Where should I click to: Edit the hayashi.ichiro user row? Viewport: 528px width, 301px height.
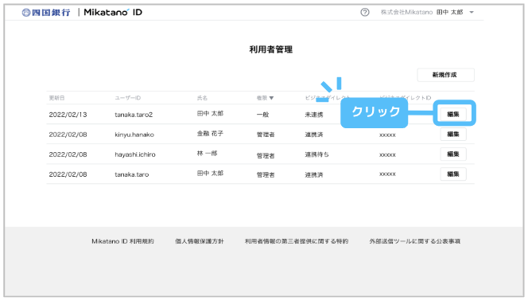[453, 154]
